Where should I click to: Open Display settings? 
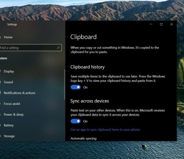point(9,71)
